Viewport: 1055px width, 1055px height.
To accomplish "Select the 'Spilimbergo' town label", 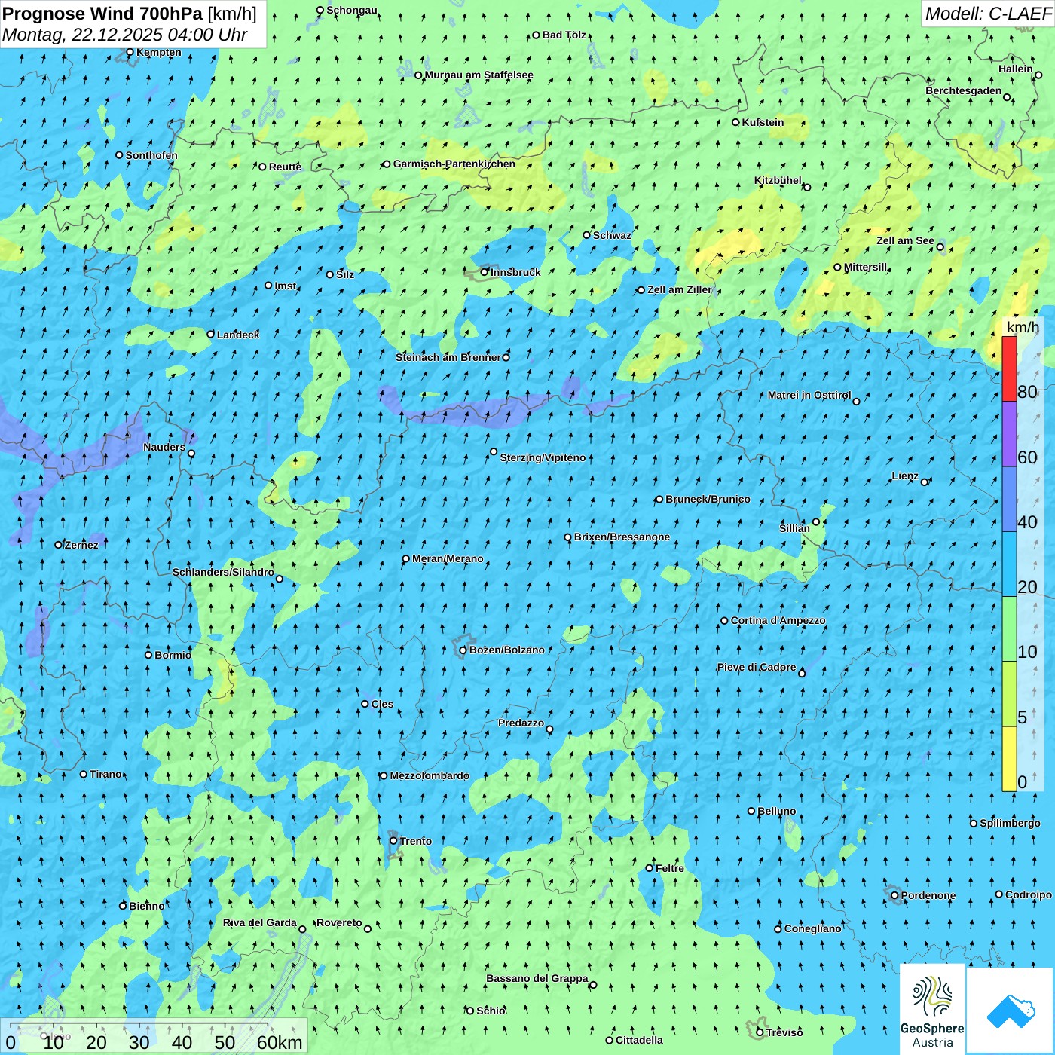I will click(x=1010, y=823).
